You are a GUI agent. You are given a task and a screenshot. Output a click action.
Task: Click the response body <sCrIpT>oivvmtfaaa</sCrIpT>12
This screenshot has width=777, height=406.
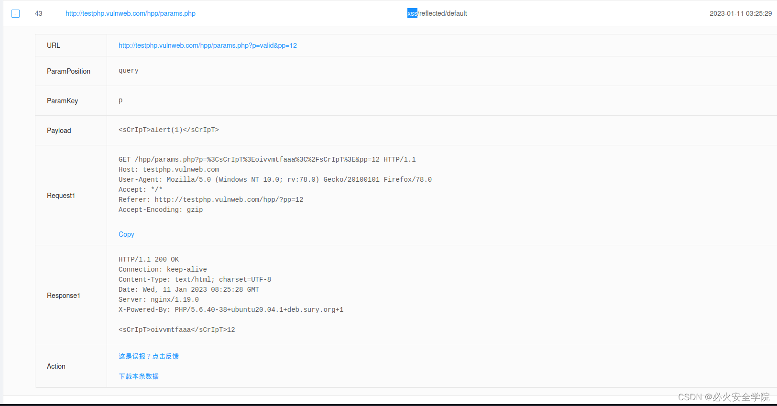point(177,330)
